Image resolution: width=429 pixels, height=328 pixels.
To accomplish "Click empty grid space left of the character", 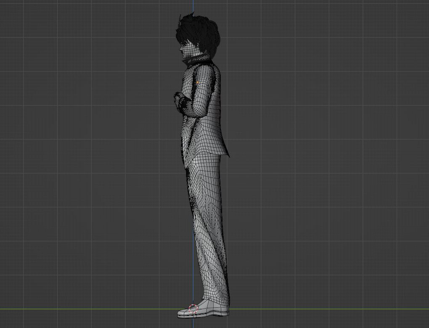I will pyautogui.click(x=84, y=168).
